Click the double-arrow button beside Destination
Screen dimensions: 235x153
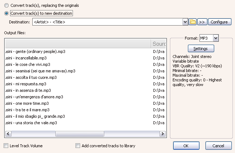click(x=202, y=22)
